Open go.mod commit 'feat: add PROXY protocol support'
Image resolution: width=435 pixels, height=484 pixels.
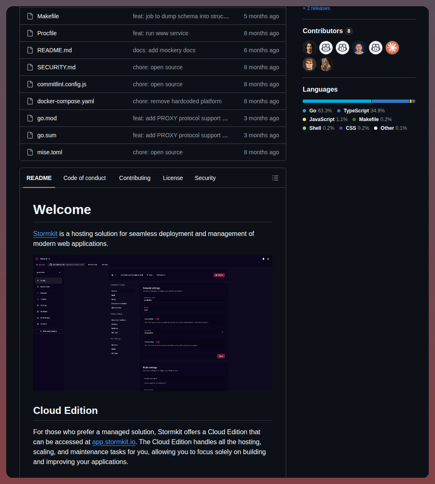click(180, 118)
